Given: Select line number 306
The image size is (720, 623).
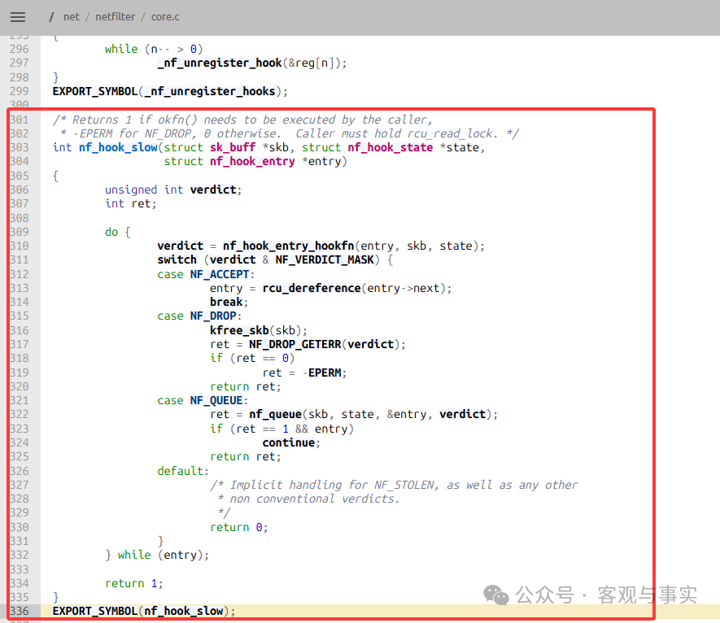Looking at the screenshot, I should coord(20,190).
